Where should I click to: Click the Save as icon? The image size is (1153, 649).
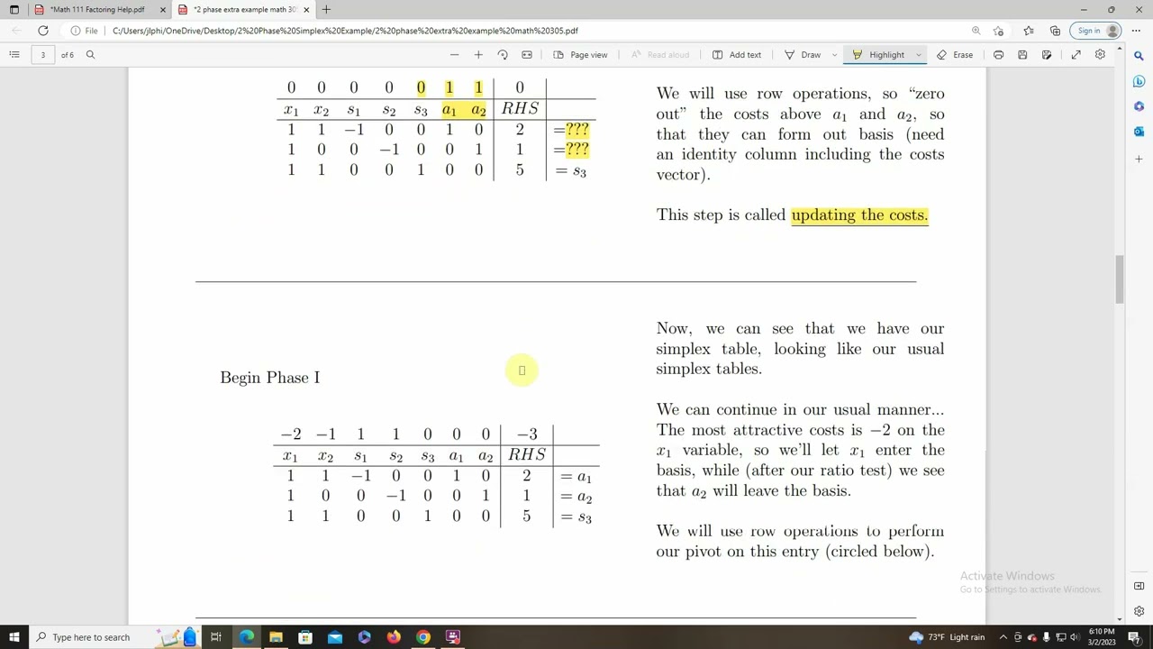1047,55
